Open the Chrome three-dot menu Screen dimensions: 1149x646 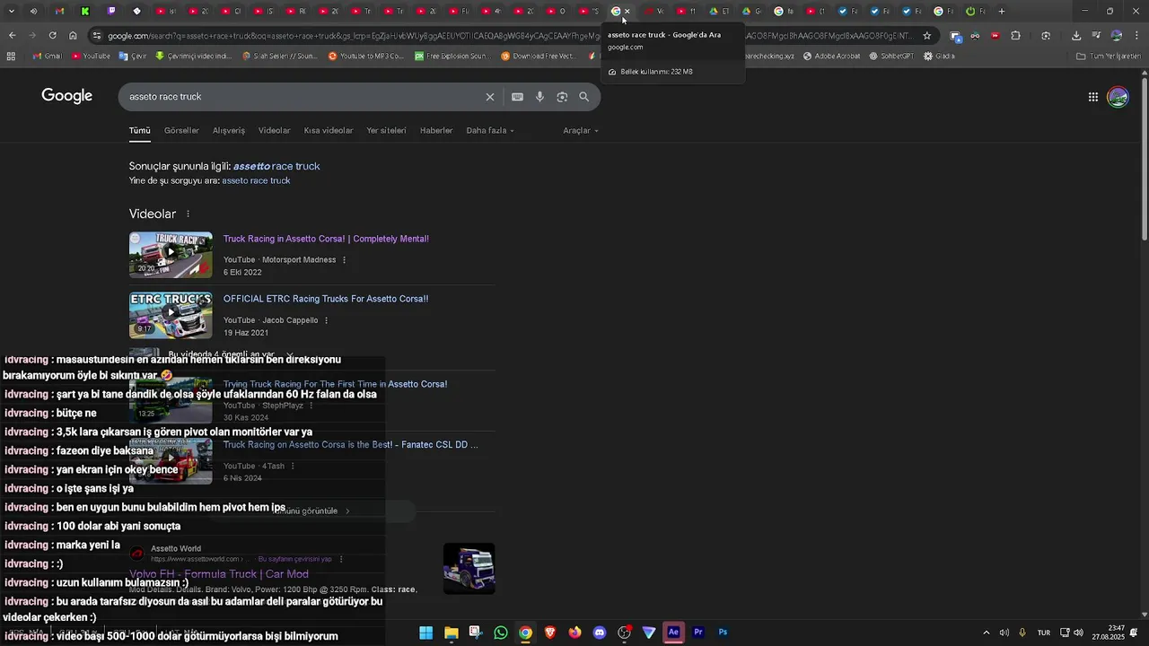tap(1136, 36)
